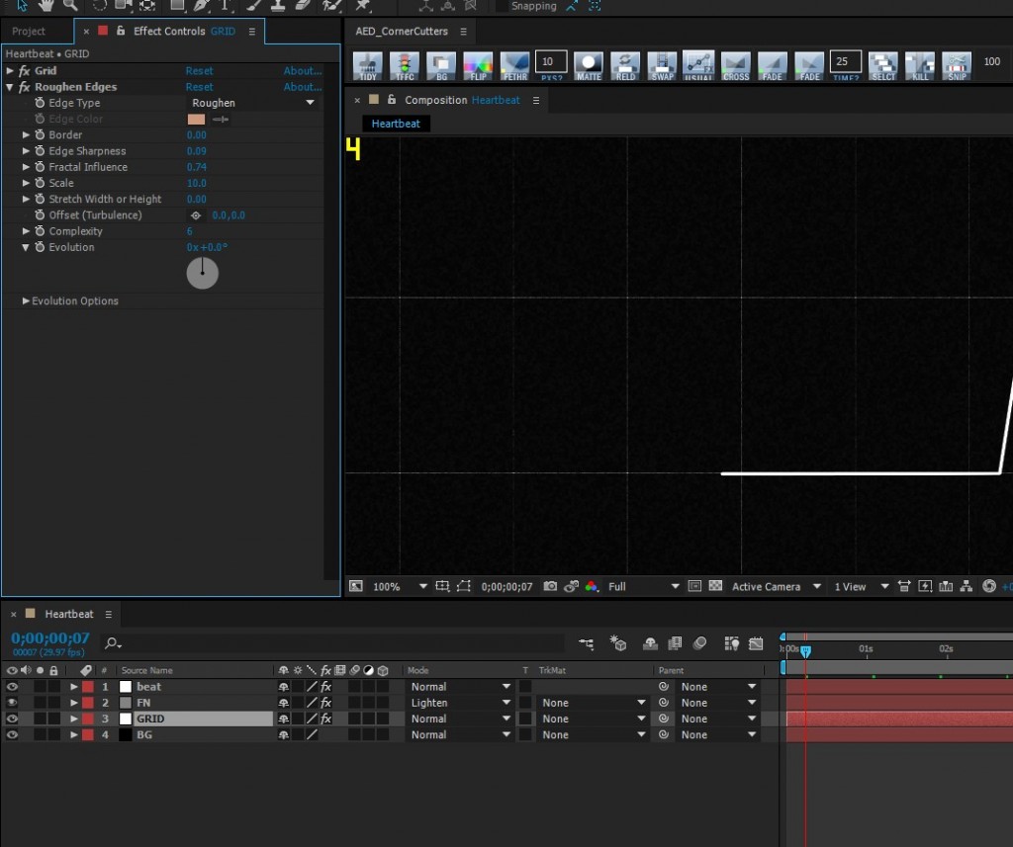
Task: Open the Graph Editor in the timeline
Action: [x=756, y=643]
